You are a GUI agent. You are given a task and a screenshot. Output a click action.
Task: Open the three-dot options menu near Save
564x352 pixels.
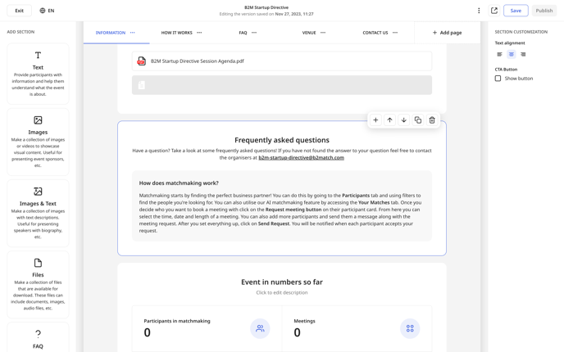[x=479, y=11]
